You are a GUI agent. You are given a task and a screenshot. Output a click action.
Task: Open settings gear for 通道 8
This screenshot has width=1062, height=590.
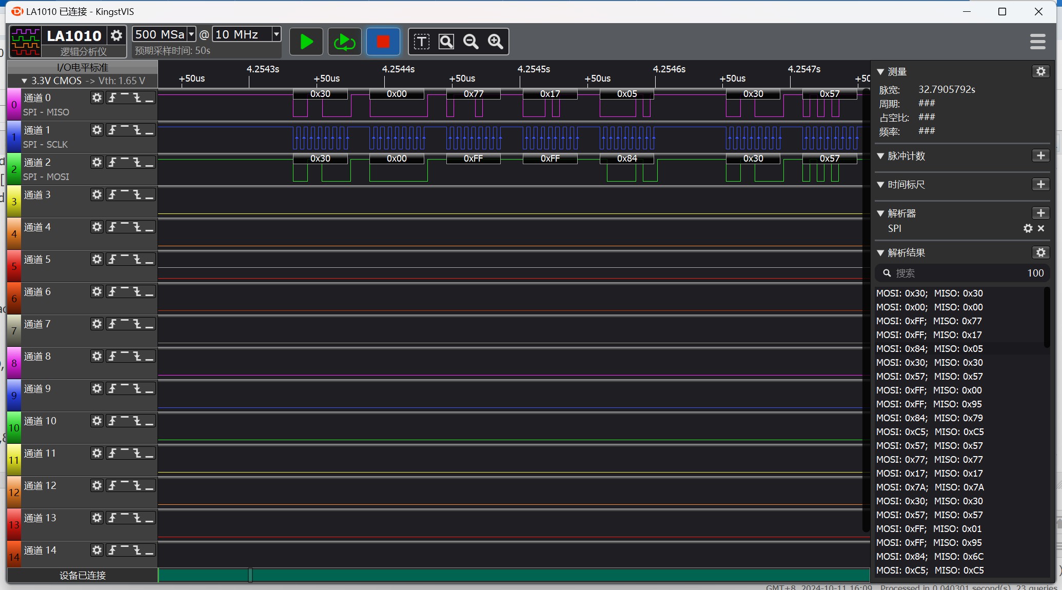(97, 356)
